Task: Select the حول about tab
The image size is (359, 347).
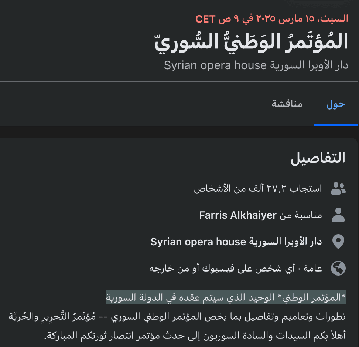Action: (336, 105)
